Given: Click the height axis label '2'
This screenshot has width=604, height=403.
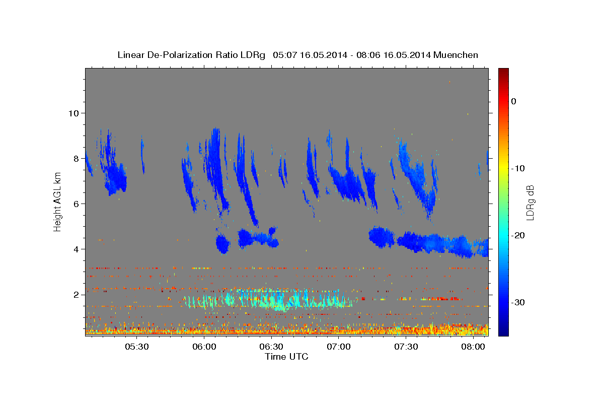Looking at the screenshot, I should 77,294.
